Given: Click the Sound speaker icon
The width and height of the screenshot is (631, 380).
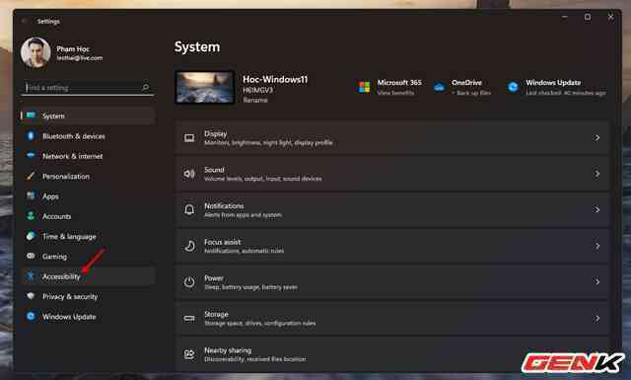Looking at the screenshot, I should coord(189,174).
